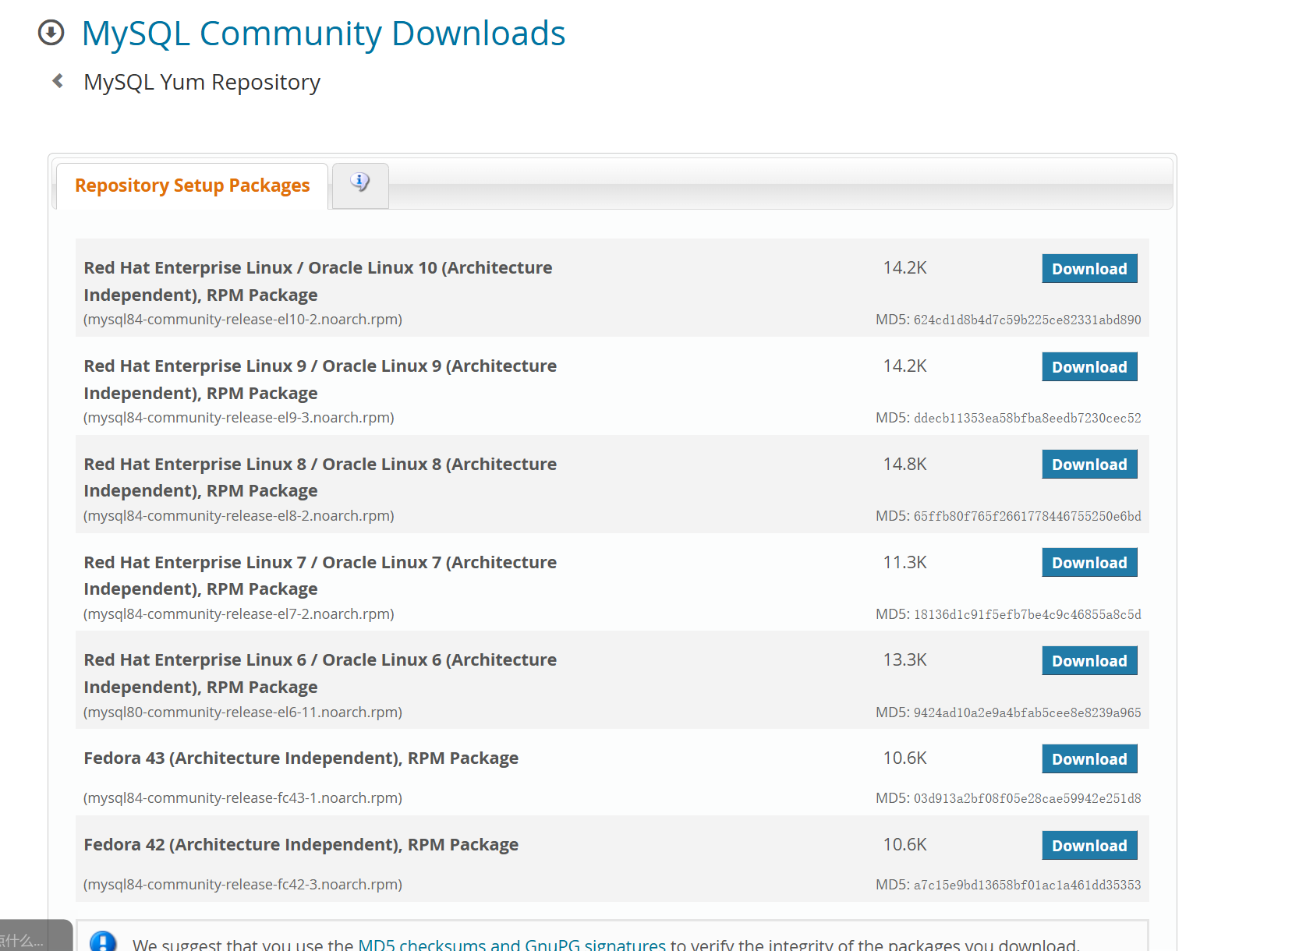Viewport: 1299px width, 951px height.
Task: Click the MD5 hash starting with 65ffb80f
Action: [x=1028, y=516]
